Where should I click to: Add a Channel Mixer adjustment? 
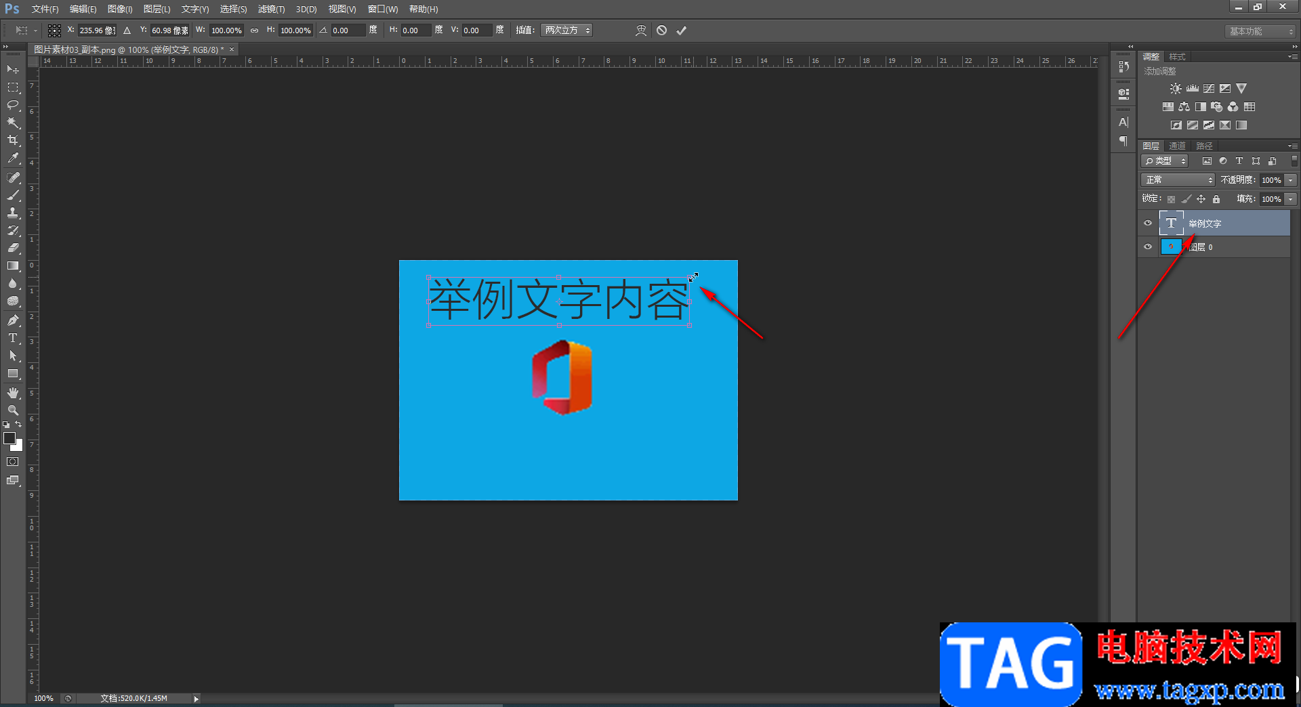pyautogui.click(x=1233, y=107)
